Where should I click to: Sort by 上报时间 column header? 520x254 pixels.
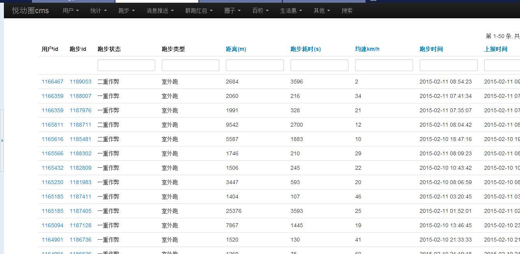tap(495, 49)
